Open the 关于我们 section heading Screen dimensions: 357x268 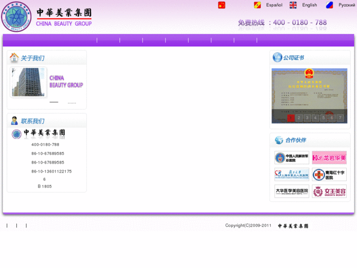32,58
